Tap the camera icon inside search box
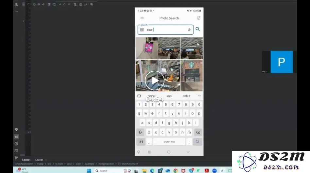Image resolution: width=310 pixels, height=173 pixels. pyautogui.click(x=142, y=30)
